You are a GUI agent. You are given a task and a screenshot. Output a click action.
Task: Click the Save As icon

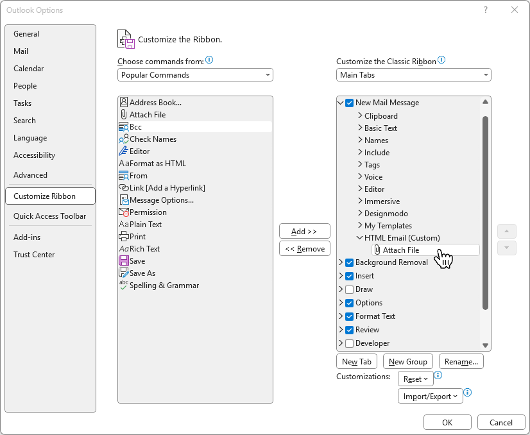click(124, 273)
